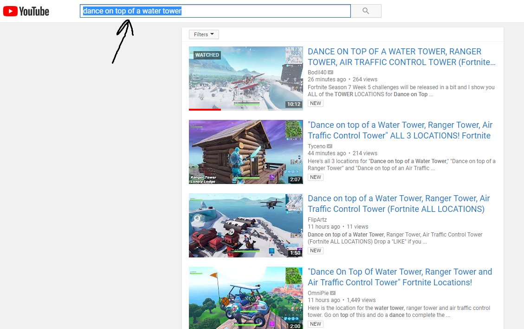
Task: Go to OmniPie channel
Action: (318, 293)
